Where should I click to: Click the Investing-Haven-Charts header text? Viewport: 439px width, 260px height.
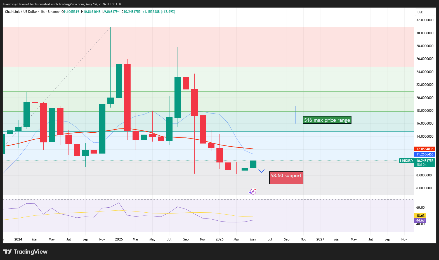click(62, 4)
